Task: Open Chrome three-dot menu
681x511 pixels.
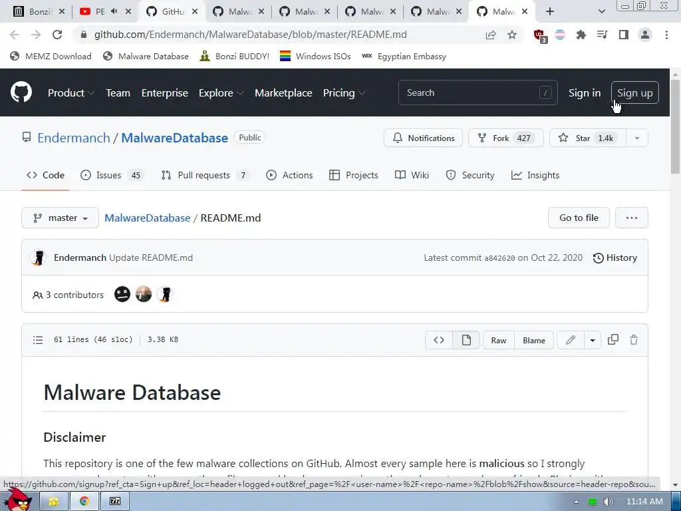Action: click(666, 35)
